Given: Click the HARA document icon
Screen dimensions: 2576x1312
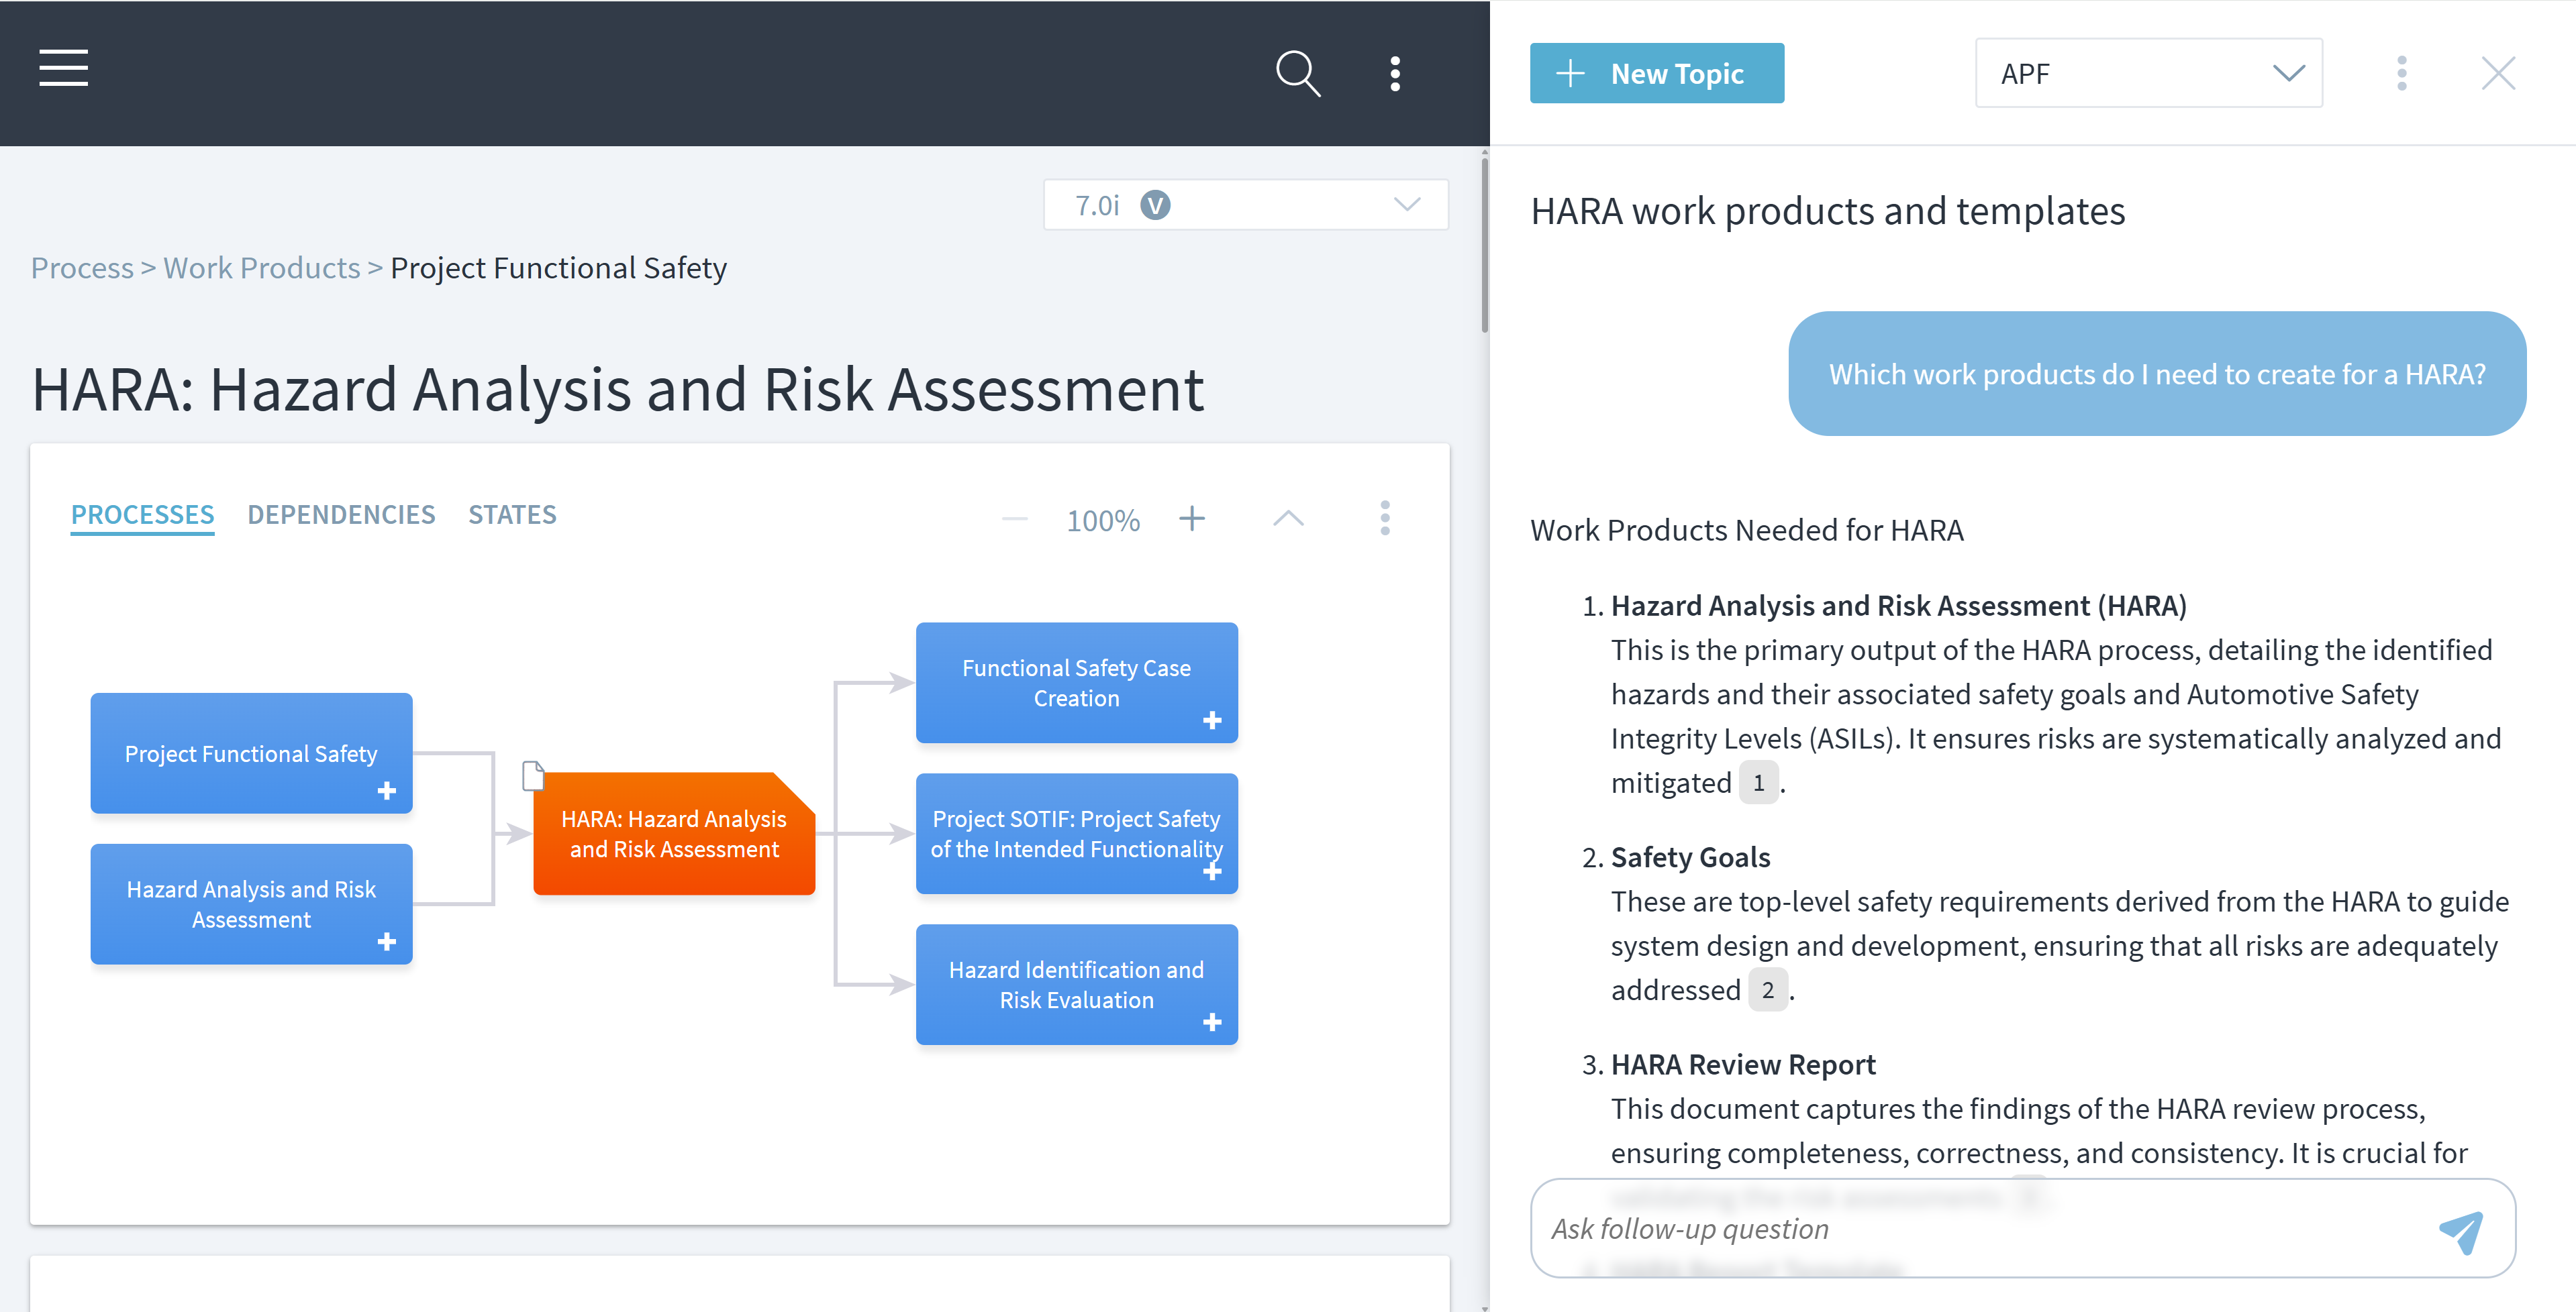Looking at the screenshot, I should [x=533, y=775].
